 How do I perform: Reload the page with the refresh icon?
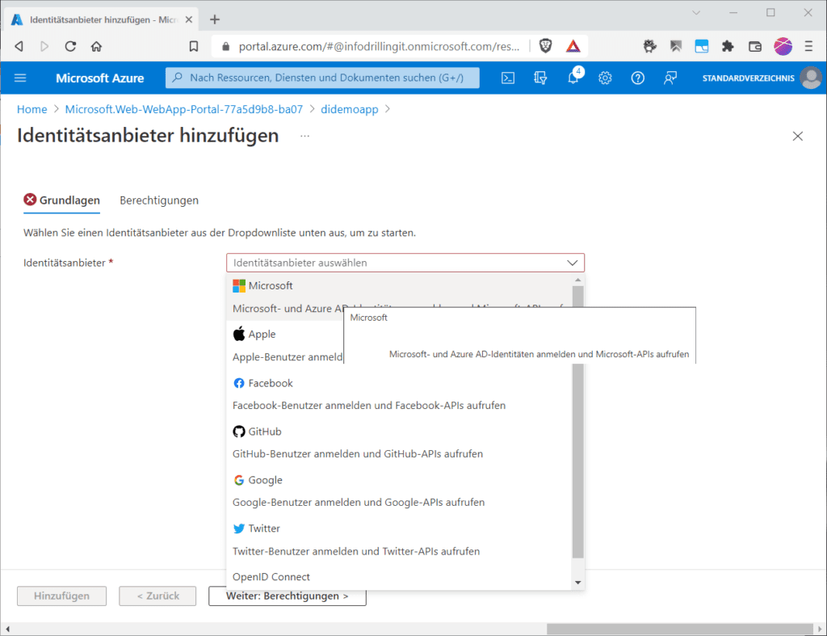pyautogui.click(x=70, y=46)
